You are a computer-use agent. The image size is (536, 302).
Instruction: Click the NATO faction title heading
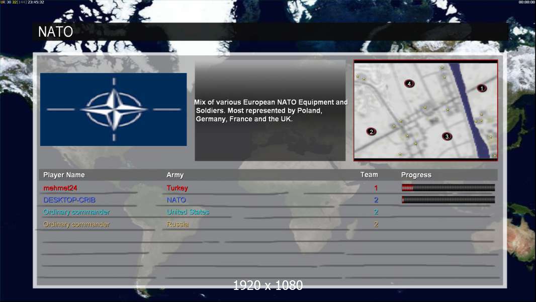point(56,32)
